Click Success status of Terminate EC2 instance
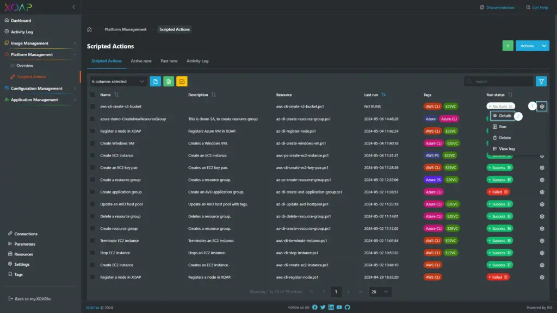The height and width of the screenshot is (313, 557). click(499, 241)
